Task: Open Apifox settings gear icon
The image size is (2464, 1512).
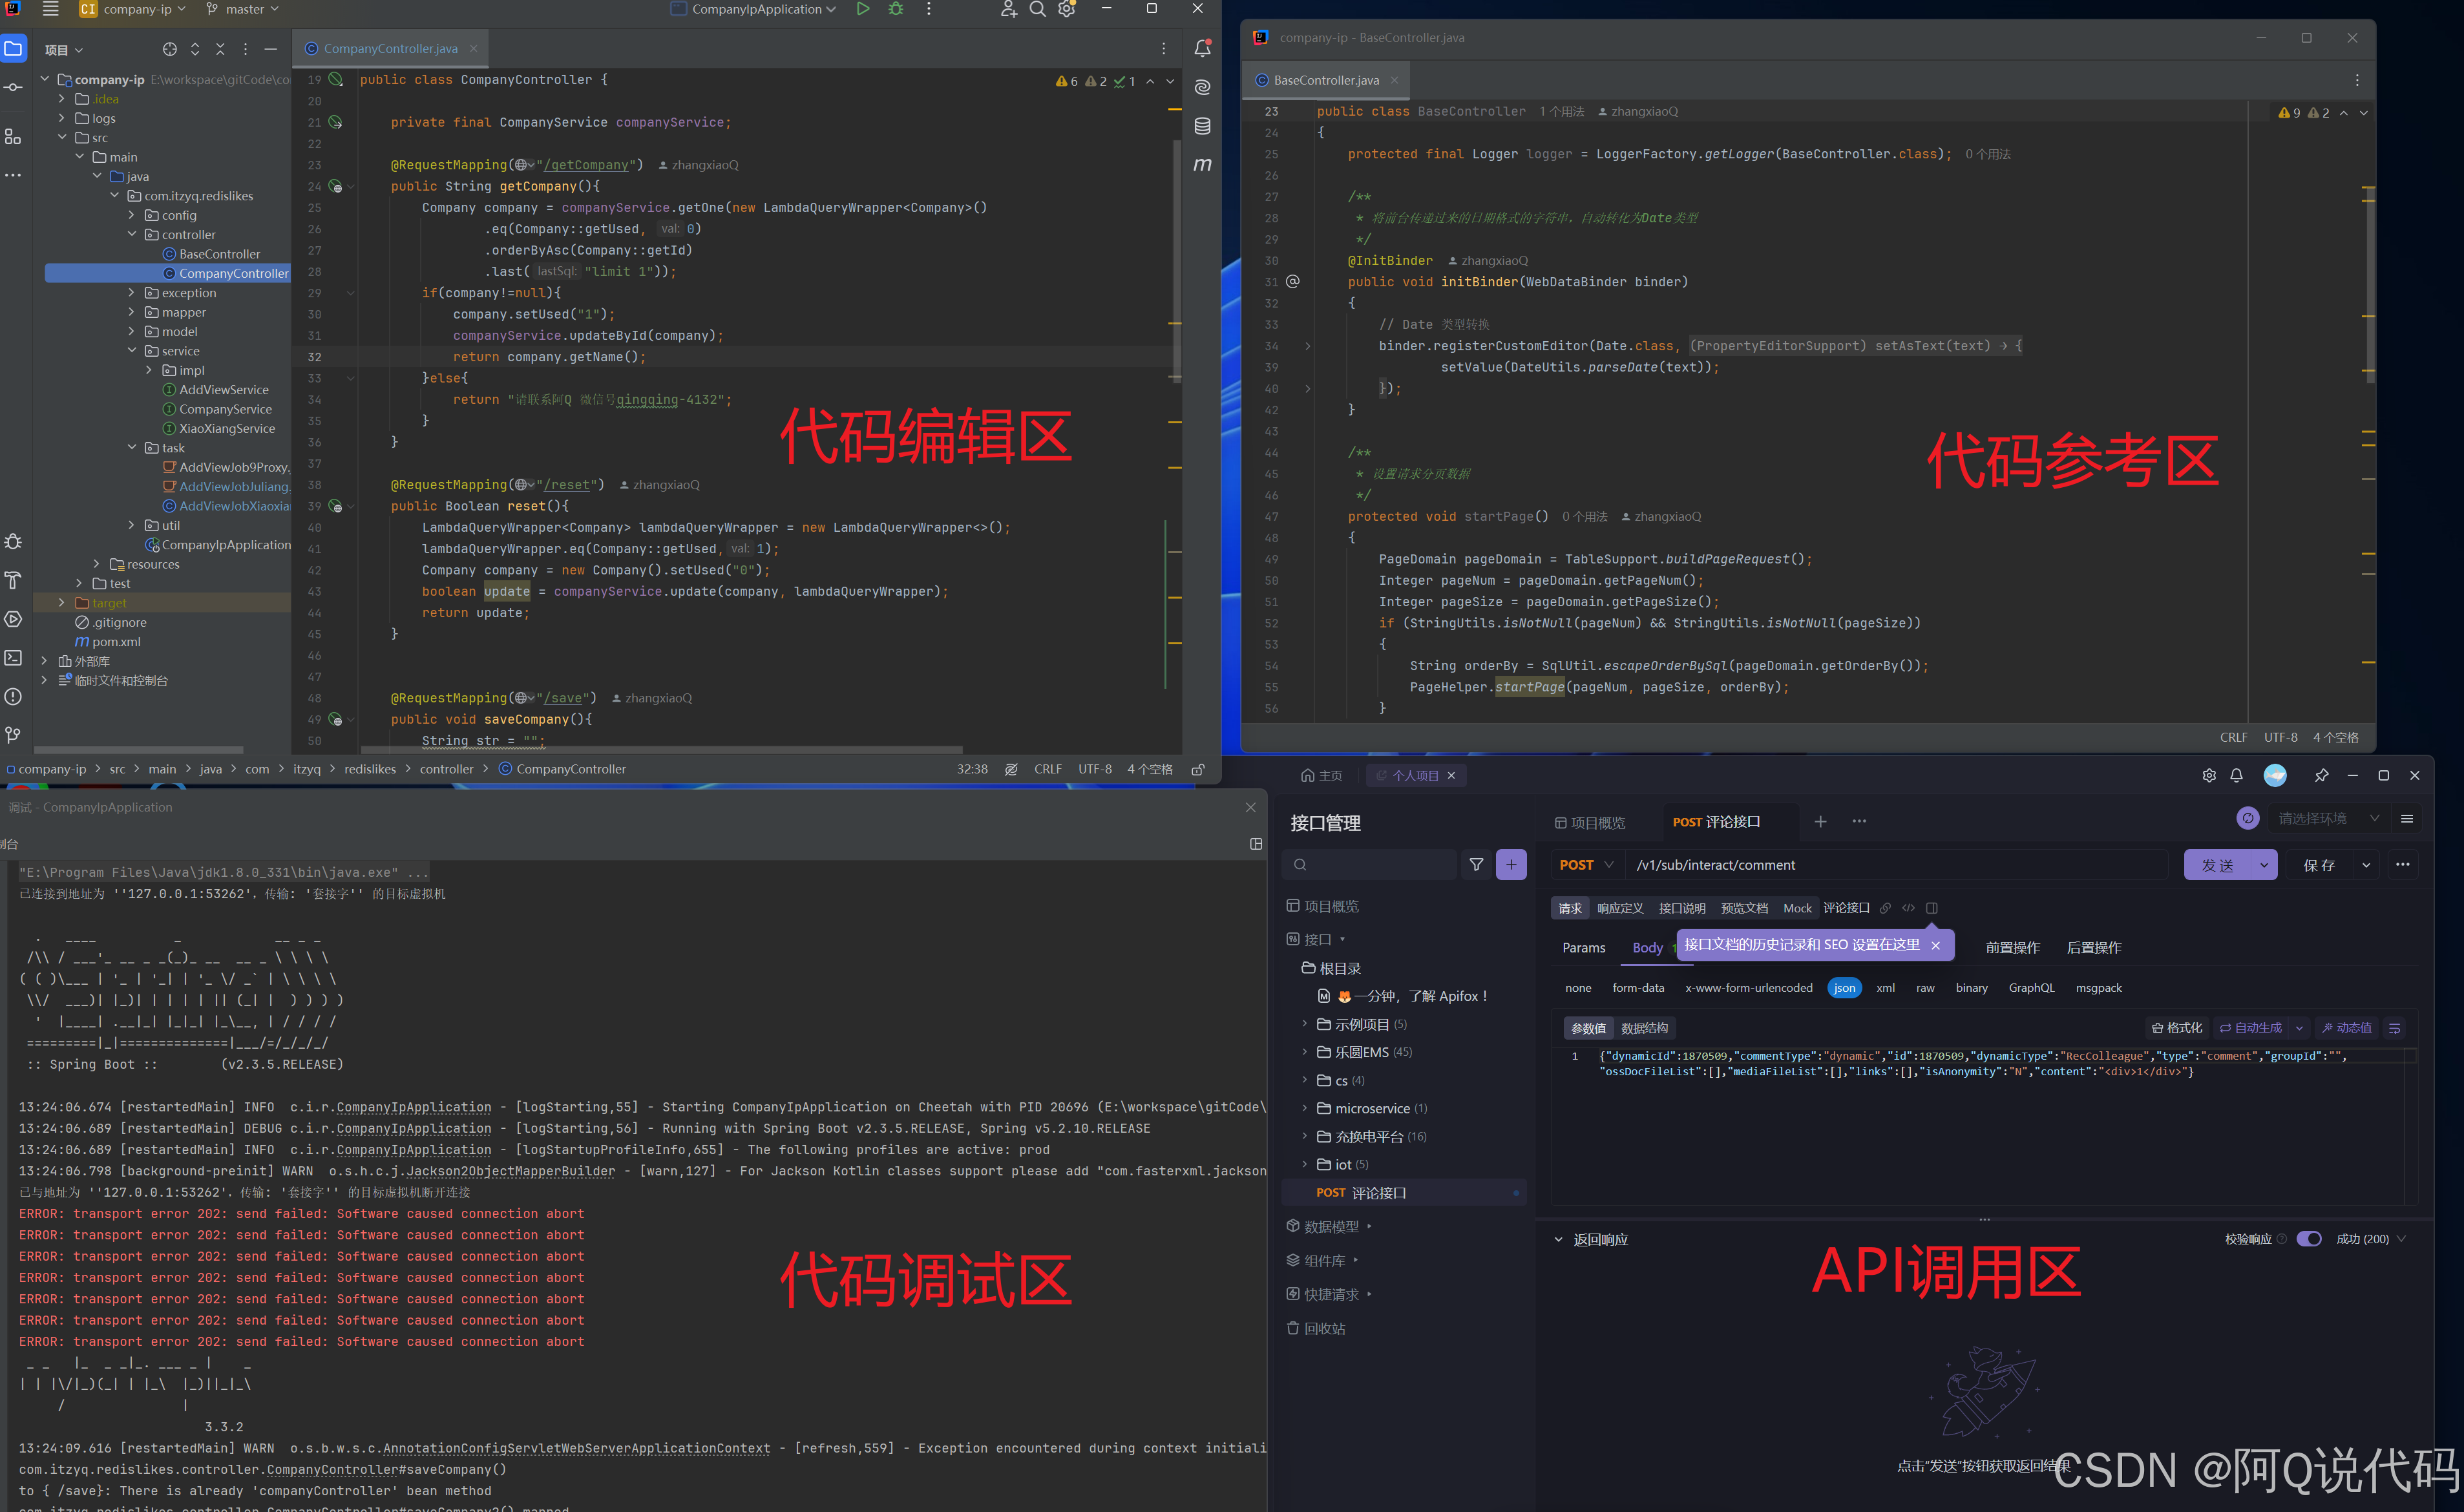Action: [x=2209, y=775]
